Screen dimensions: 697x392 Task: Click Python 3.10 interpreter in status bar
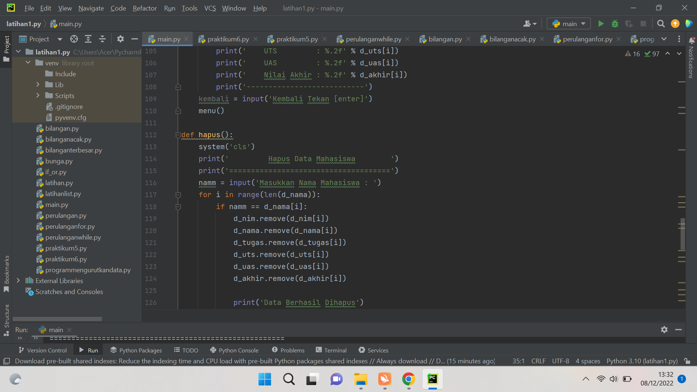[642, 361]
